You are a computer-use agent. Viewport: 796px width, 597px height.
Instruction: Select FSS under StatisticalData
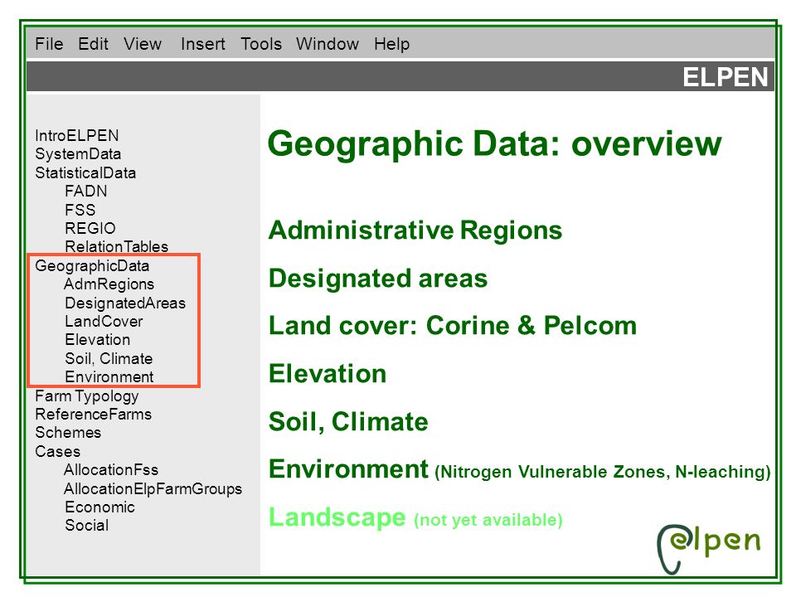pyautogui.click(x=80, y=210)
